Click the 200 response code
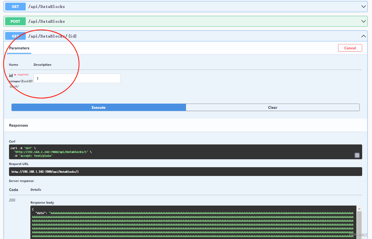 [x=12, y=200]
